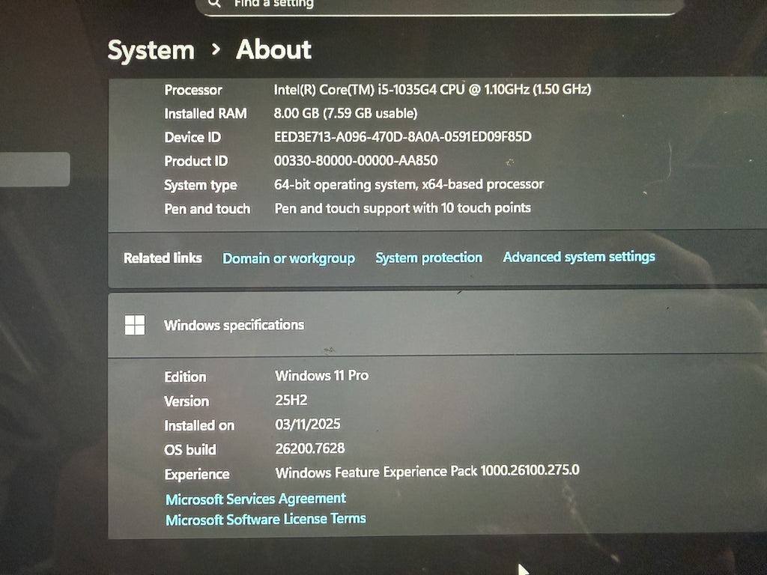The width and height of the screenshot is (767, 575).
Task: Select Installed RAM value 8.00 GB
Action: (345, 114)
